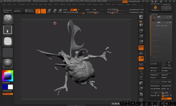Click the L.Sym symmetry icon

(141, 64)
